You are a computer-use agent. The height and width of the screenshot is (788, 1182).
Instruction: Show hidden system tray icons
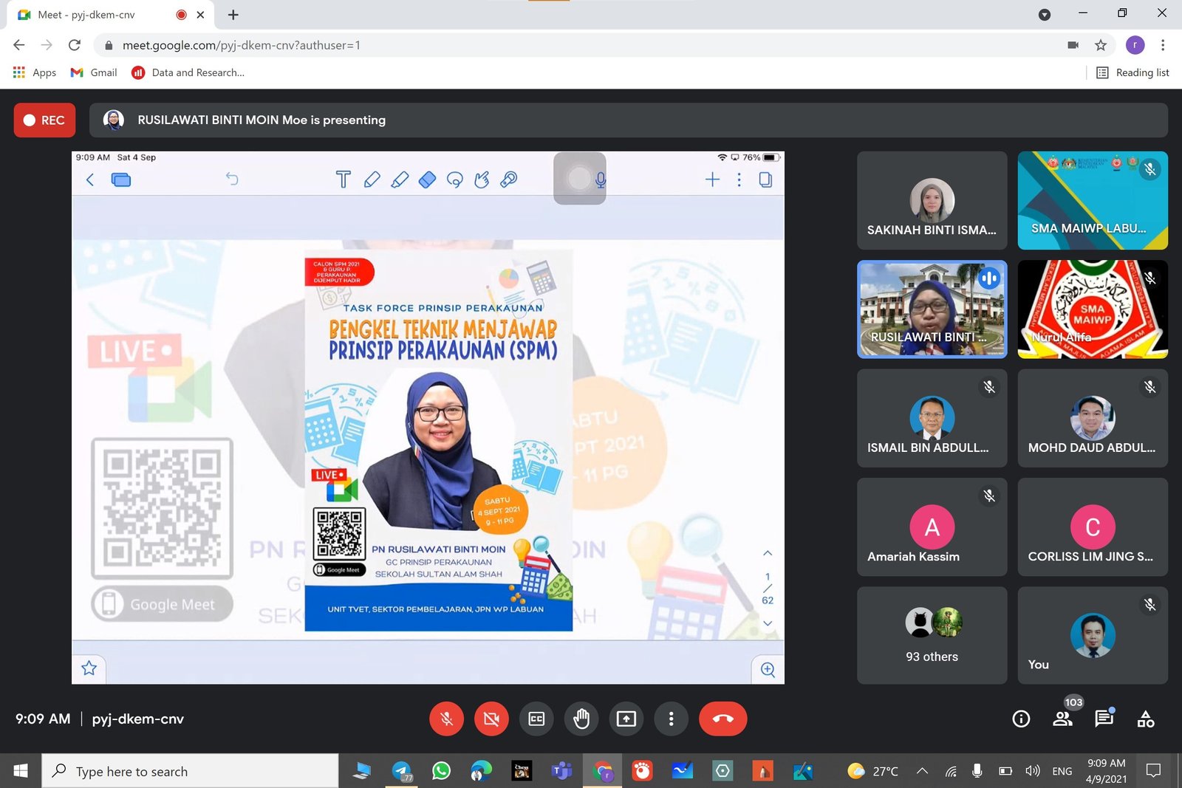[922, 771]
